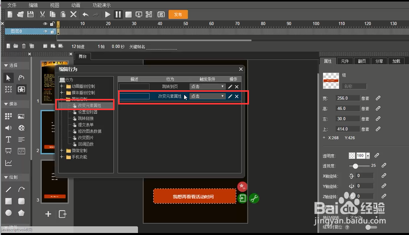Select the chart graph tool
This screenshot has width=409, height=235.
8,163
